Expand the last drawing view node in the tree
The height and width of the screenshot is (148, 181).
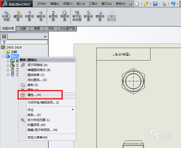point(8,74)
